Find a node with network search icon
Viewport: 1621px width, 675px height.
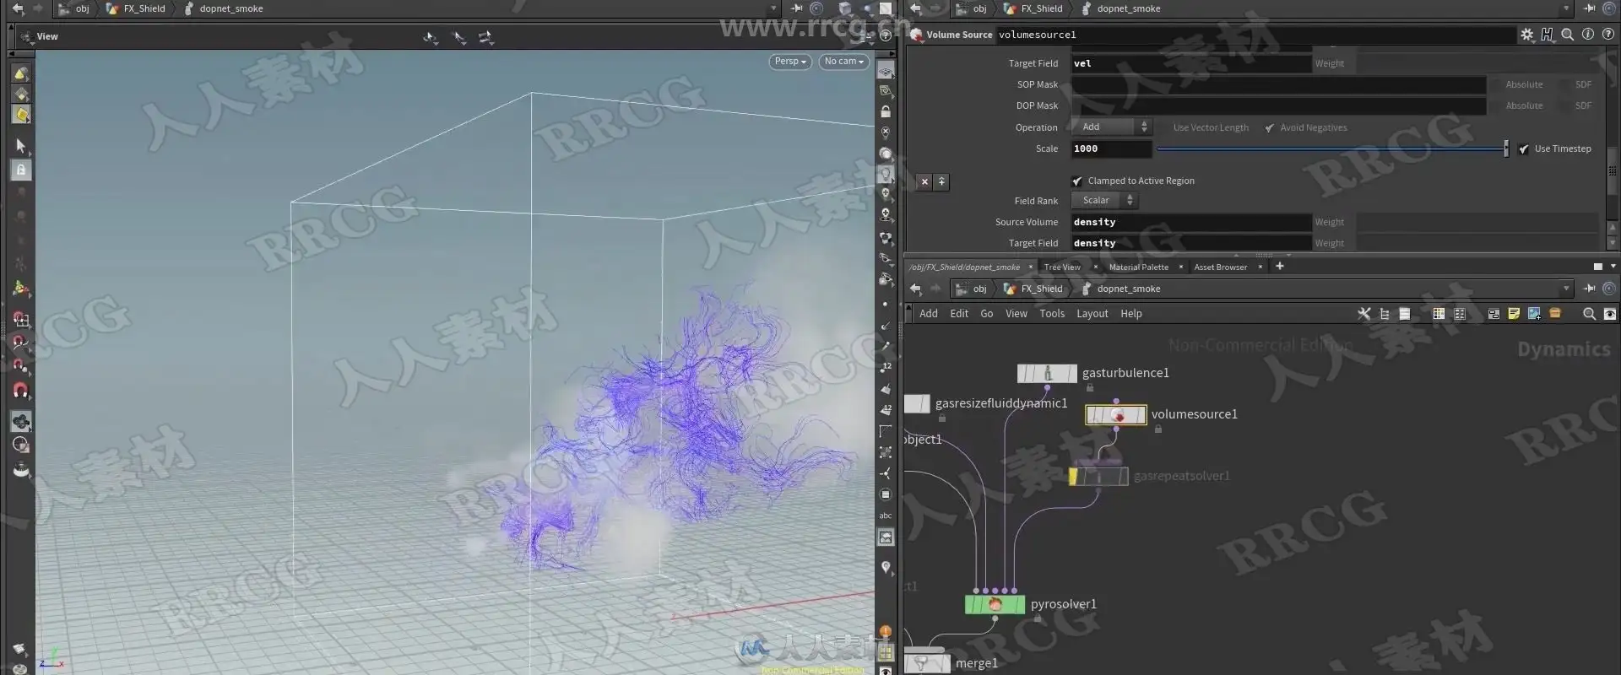(x=1589, y=314)
